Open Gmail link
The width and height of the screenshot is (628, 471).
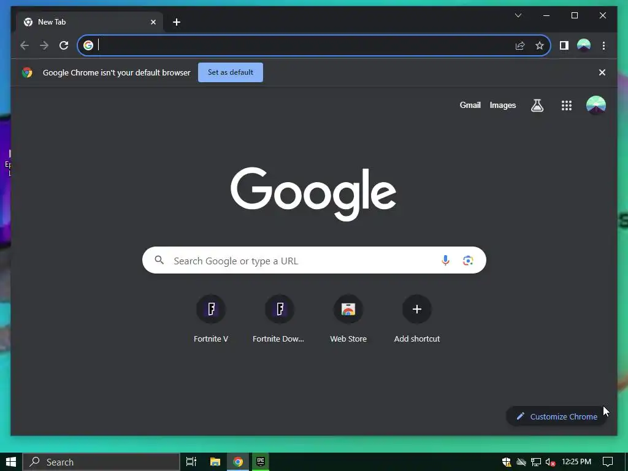tap(470, 105)
